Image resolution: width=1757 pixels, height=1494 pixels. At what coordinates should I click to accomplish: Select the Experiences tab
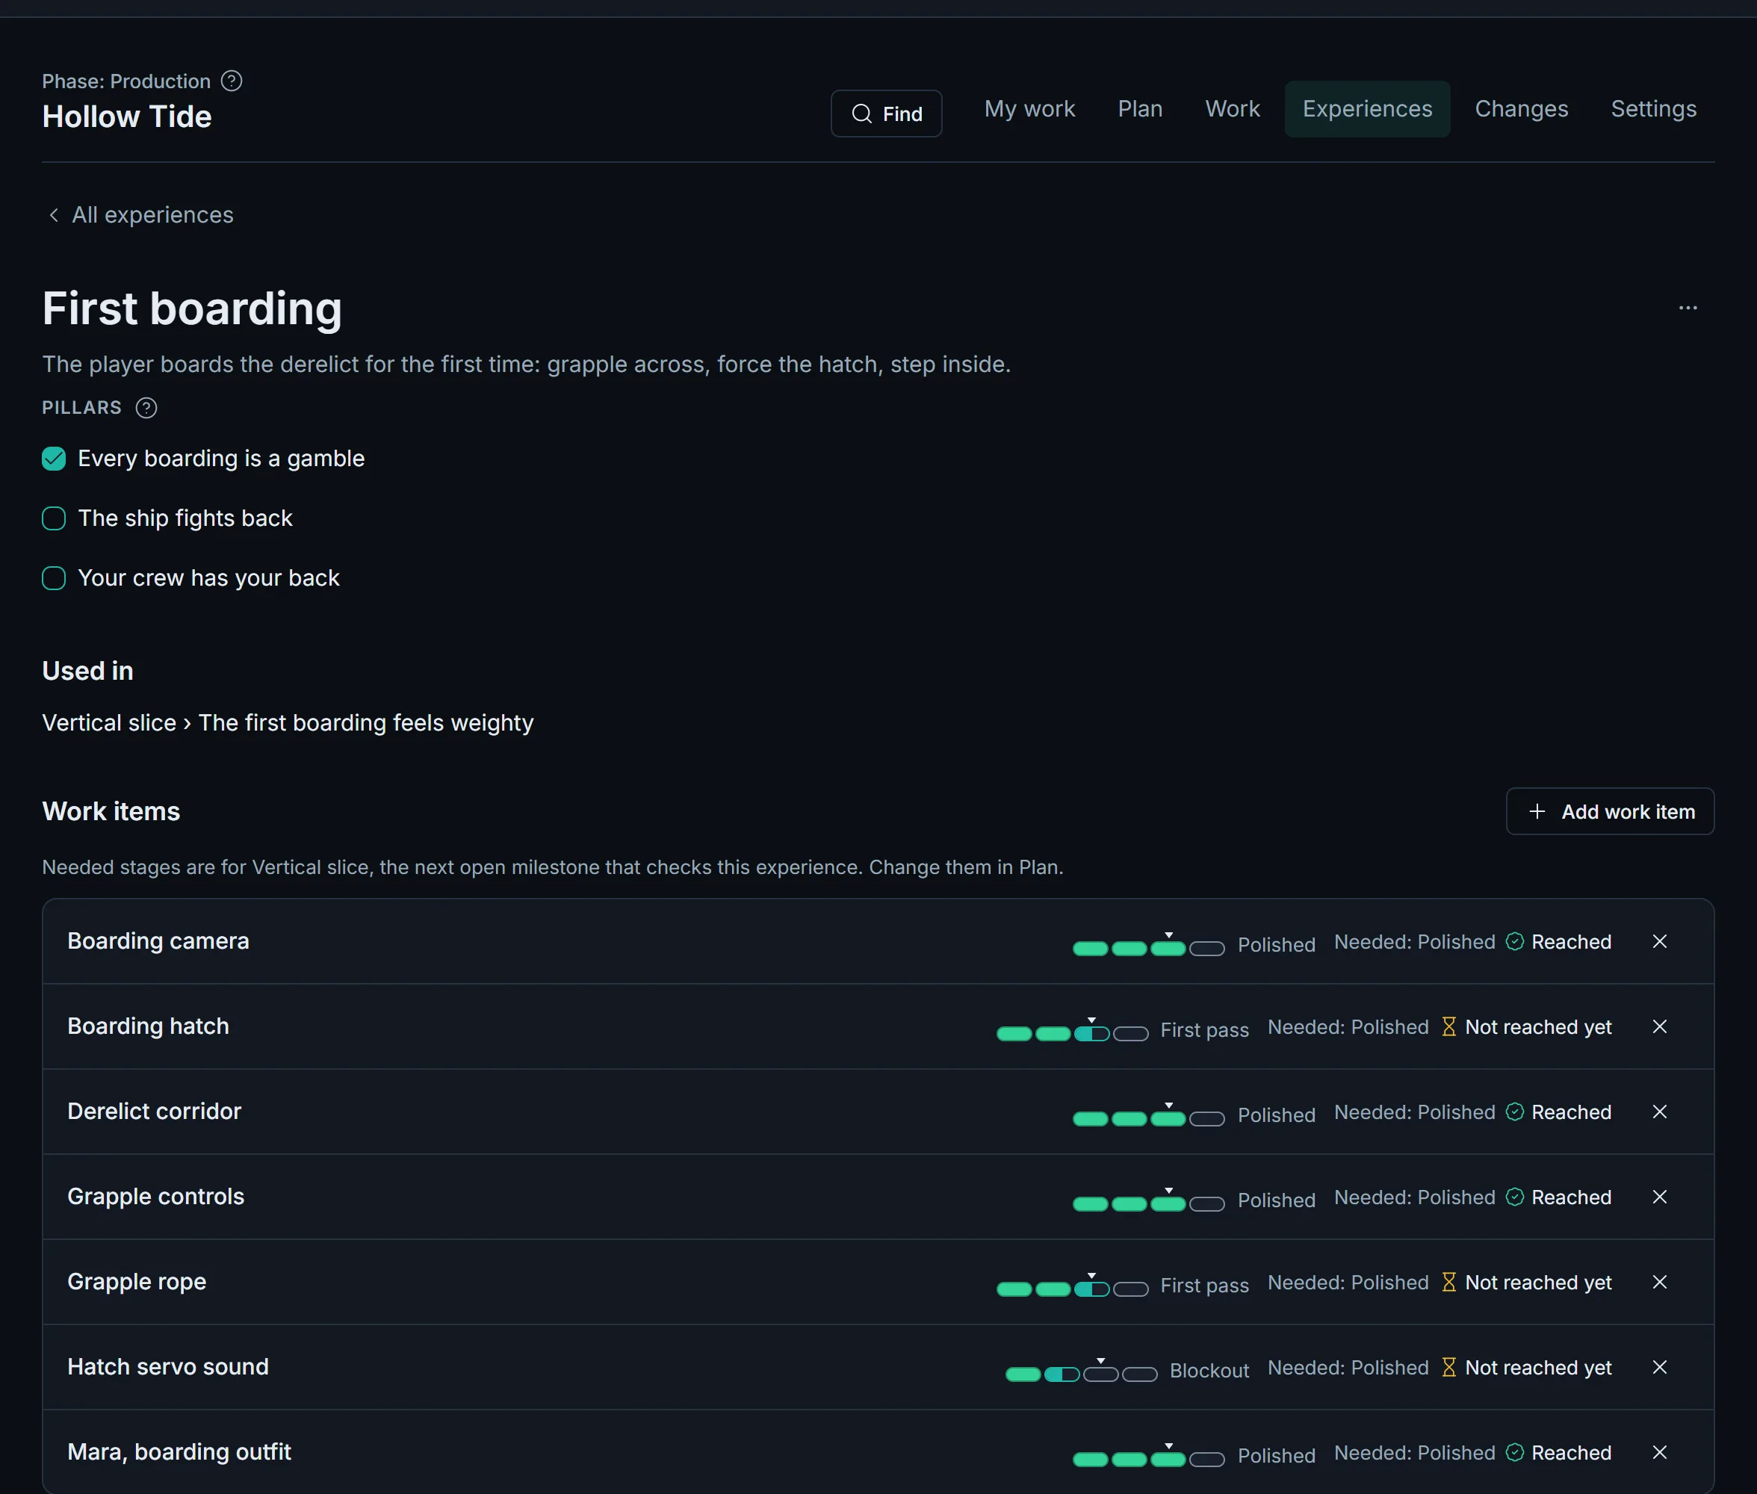[x=1366, y=109]
